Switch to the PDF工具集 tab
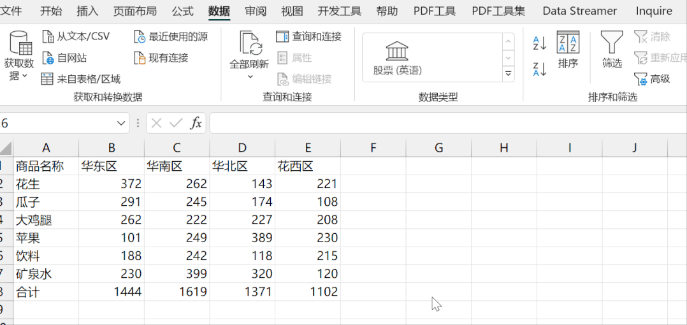 coord(498,11)
